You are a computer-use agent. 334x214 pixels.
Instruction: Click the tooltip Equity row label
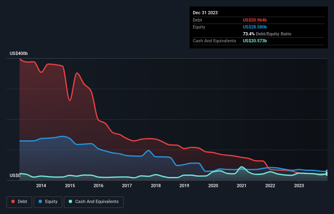point(199,27)
